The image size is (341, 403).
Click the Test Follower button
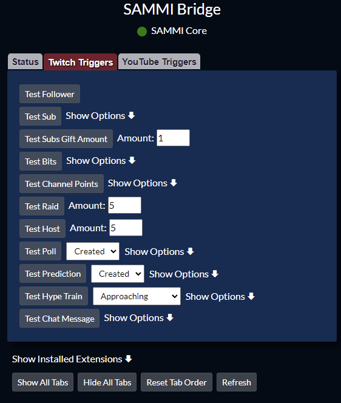point(50,94)
